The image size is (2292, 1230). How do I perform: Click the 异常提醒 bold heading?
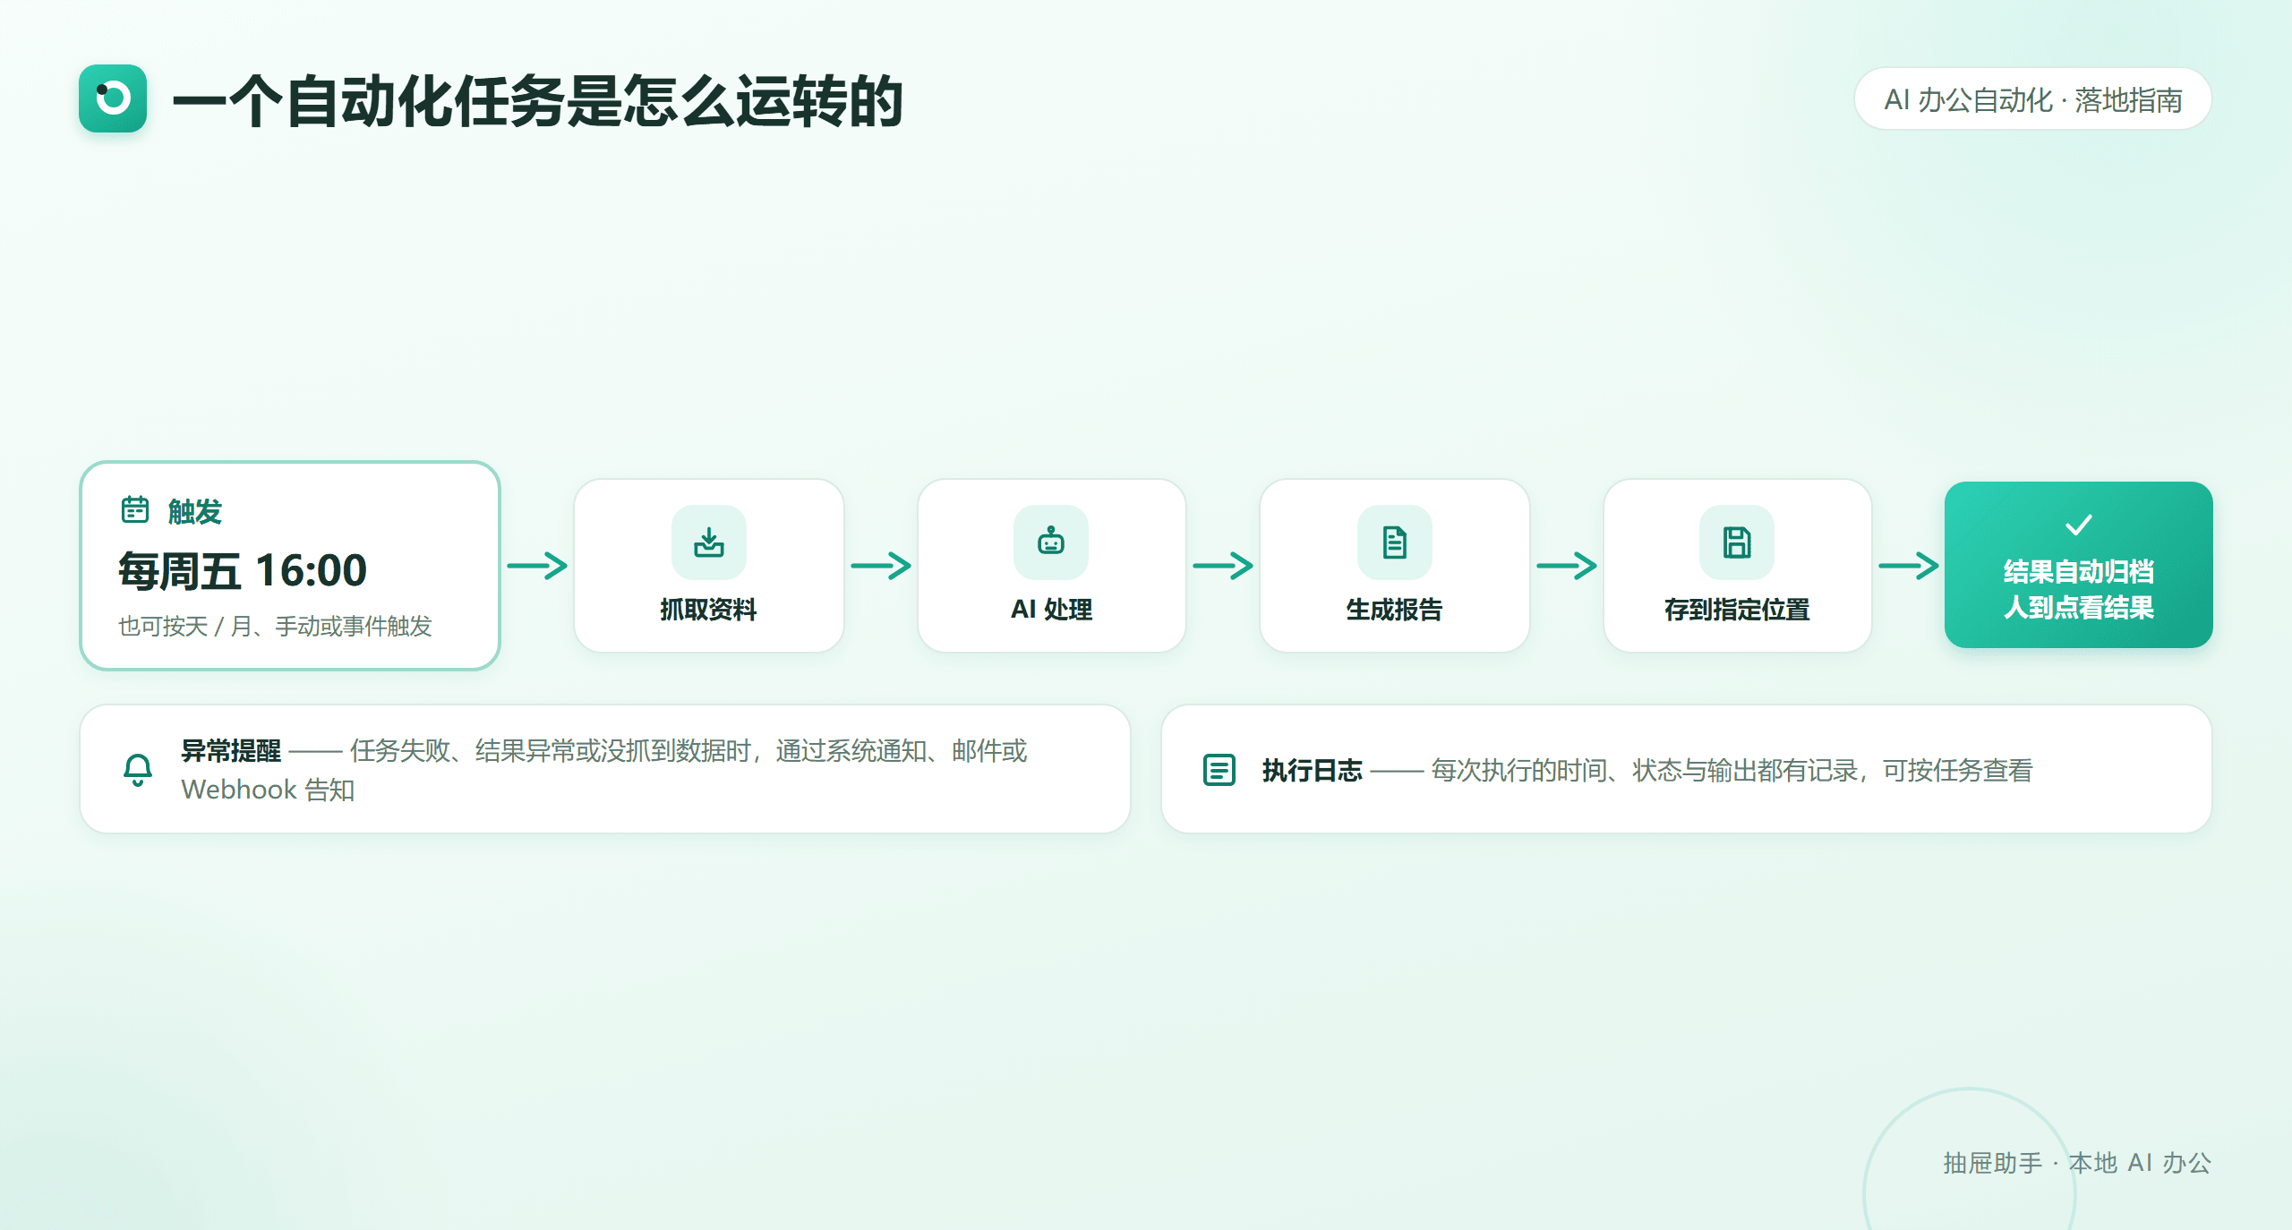click(x=231, y=750)
